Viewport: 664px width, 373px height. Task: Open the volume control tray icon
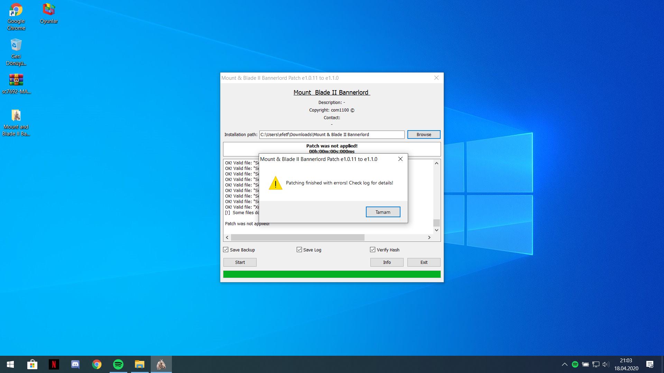(606, 364)
